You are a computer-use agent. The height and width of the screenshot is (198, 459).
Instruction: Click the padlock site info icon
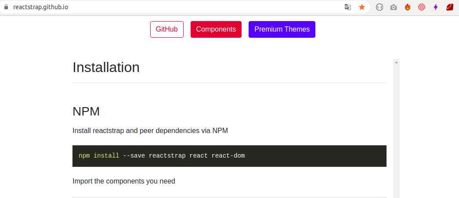[6, 7]
